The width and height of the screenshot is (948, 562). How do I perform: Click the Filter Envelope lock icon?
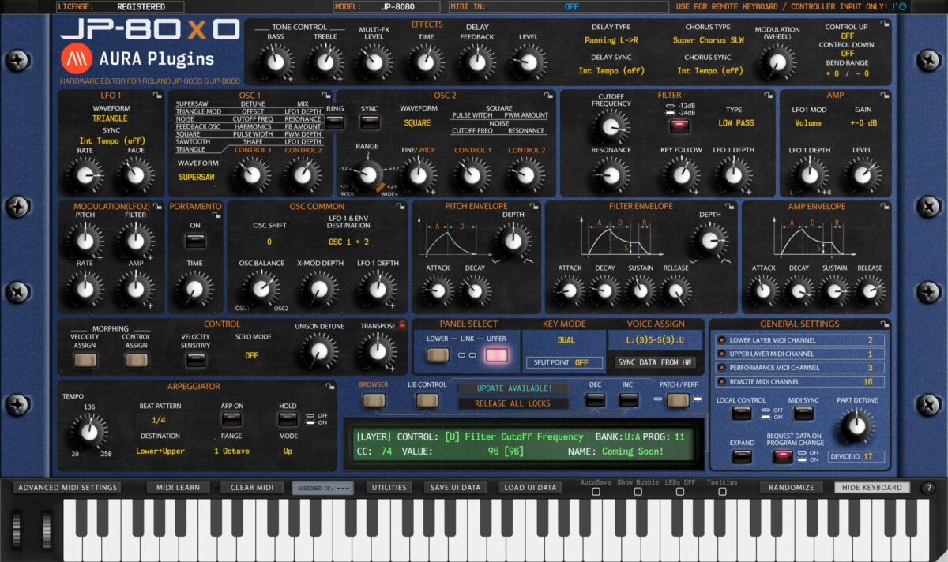732,207
